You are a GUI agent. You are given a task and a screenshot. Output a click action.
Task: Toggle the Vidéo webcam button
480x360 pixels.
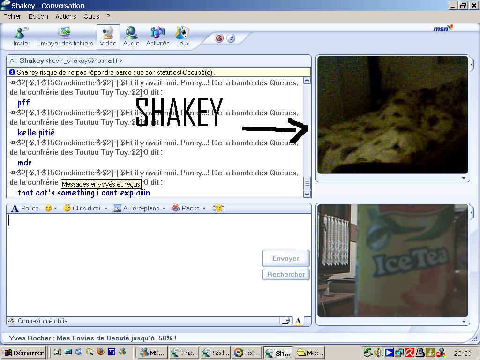108,37
